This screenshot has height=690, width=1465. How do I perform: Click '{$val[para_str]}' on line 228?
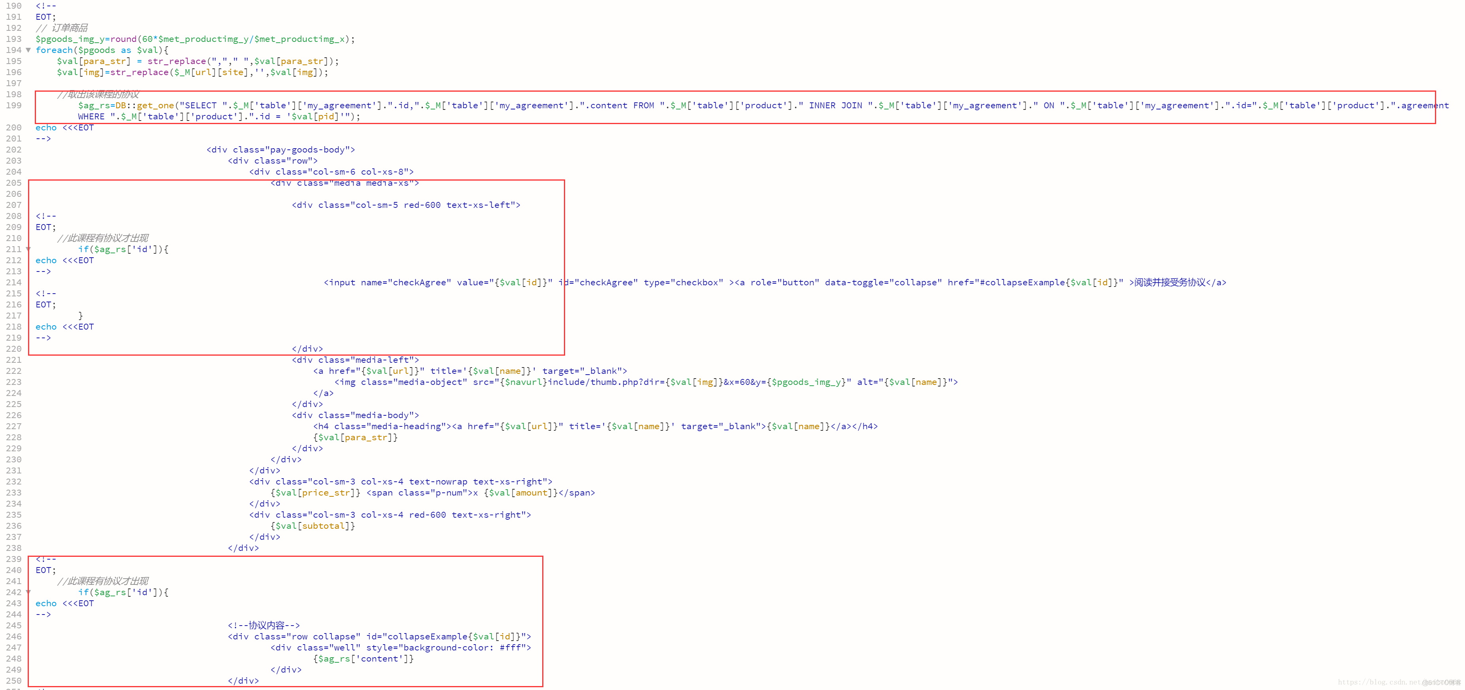coord(355,437)
